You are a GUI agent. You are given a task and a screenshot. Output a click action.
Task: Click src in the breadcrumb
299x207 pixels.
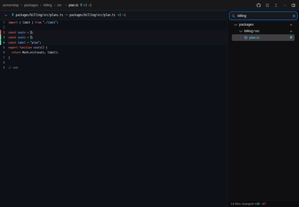[60, 5]
